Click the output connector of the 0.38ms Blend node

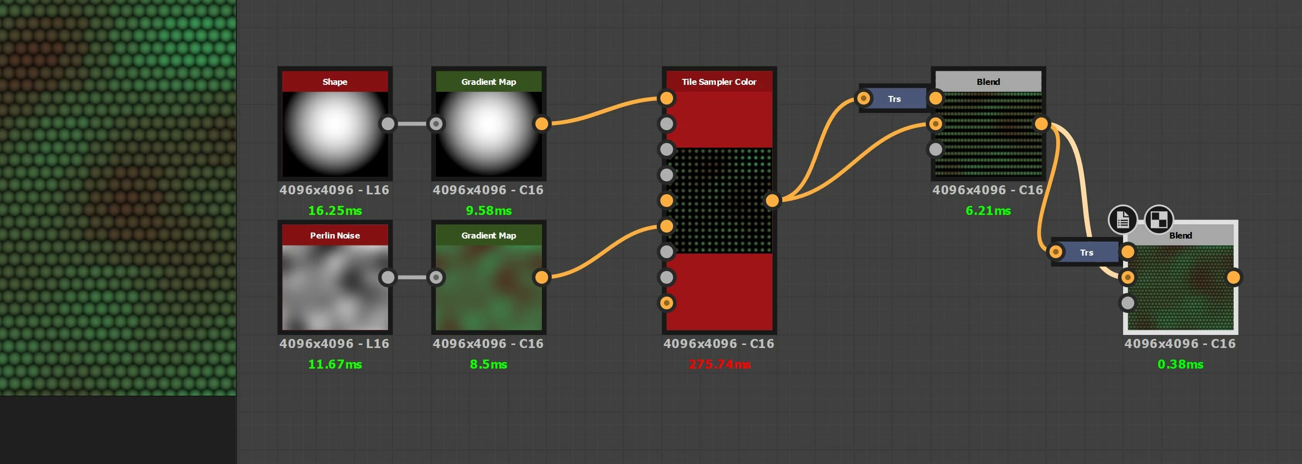1233,277
